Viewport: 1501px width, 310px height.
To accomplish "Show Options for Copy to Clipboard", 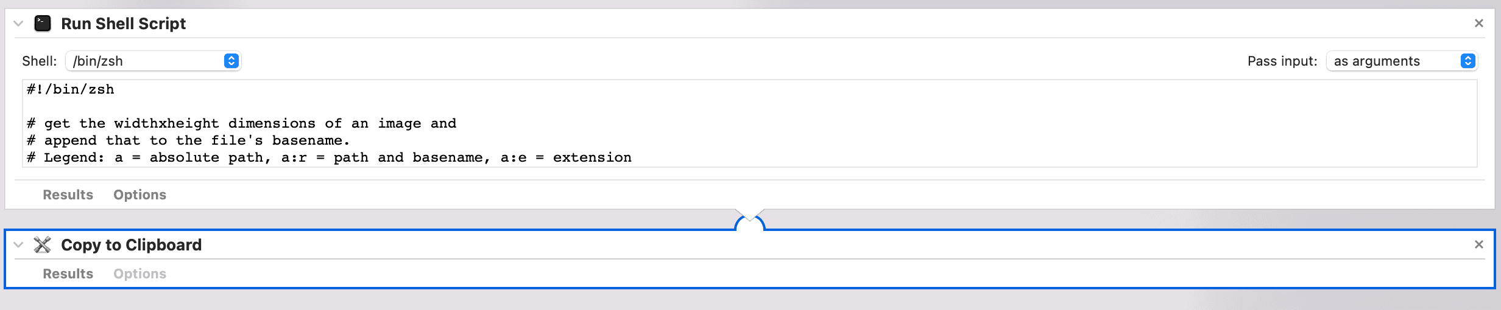I will [140, 274].
